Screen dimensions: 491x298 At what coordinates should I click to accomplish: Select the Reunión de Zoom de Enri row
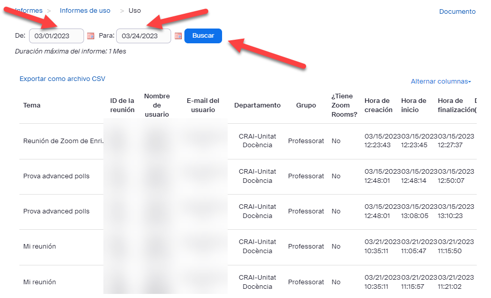63,141
